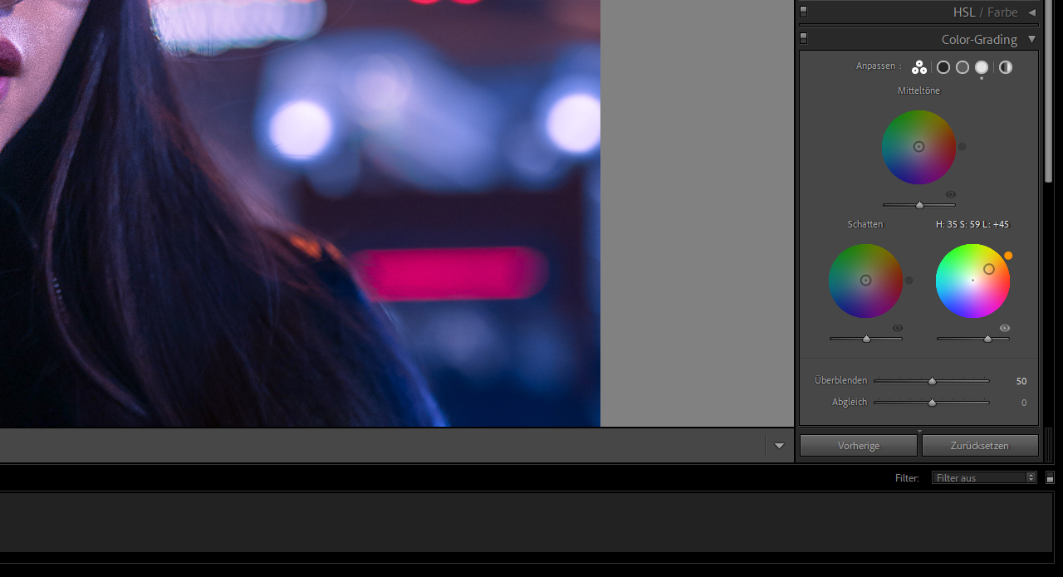Collapse the Color-Grading panel
This screenshot has width=1063, height=577.
(x=1031, y=39)
